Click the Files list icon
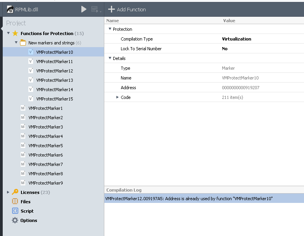The width and height of the screenshot is (304, 236). (15, 201)
